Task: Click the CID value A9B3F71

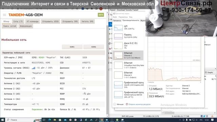Action: (x=86, y=63)
